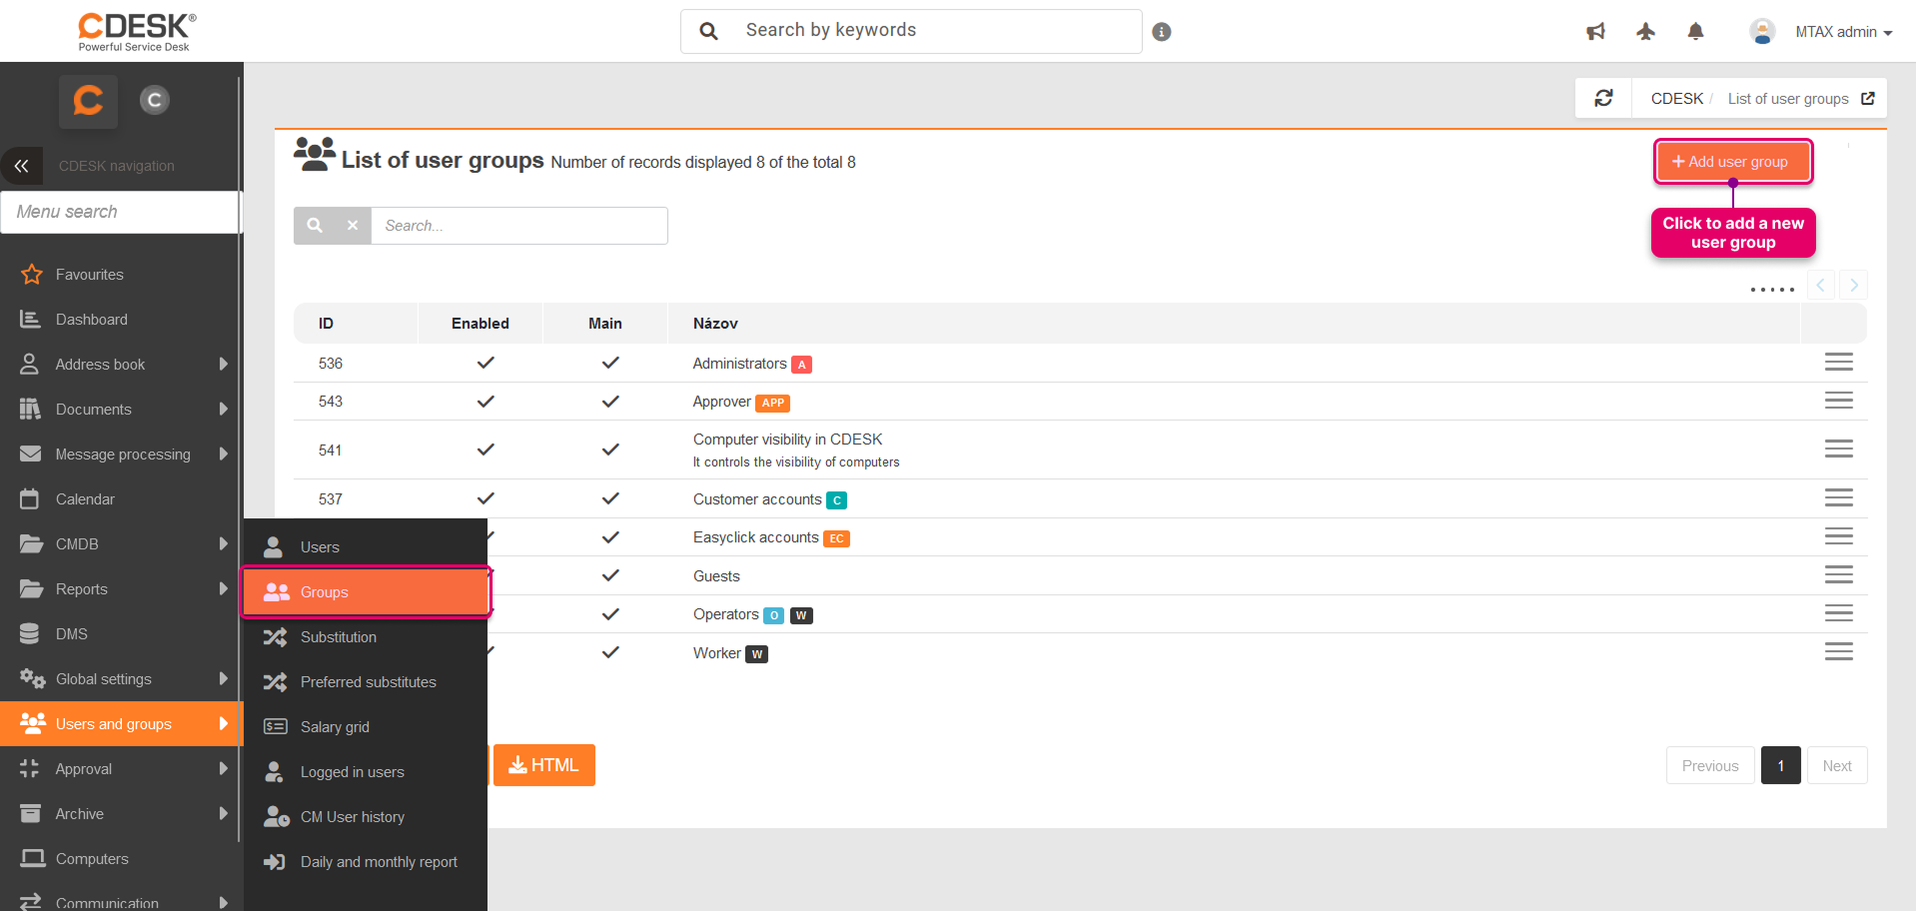Click the announcements megaphone icon
This screenshot has height=911, width=1916.
[x=1595, y=32]
